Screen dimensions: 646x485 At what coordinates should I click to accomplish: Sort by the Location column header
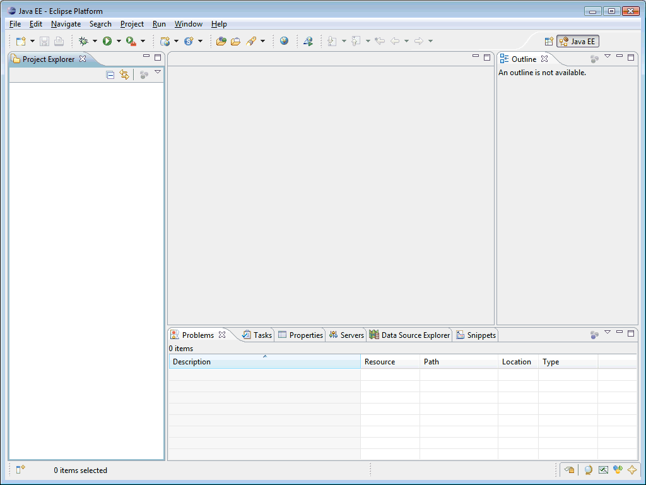pos(518,362)
